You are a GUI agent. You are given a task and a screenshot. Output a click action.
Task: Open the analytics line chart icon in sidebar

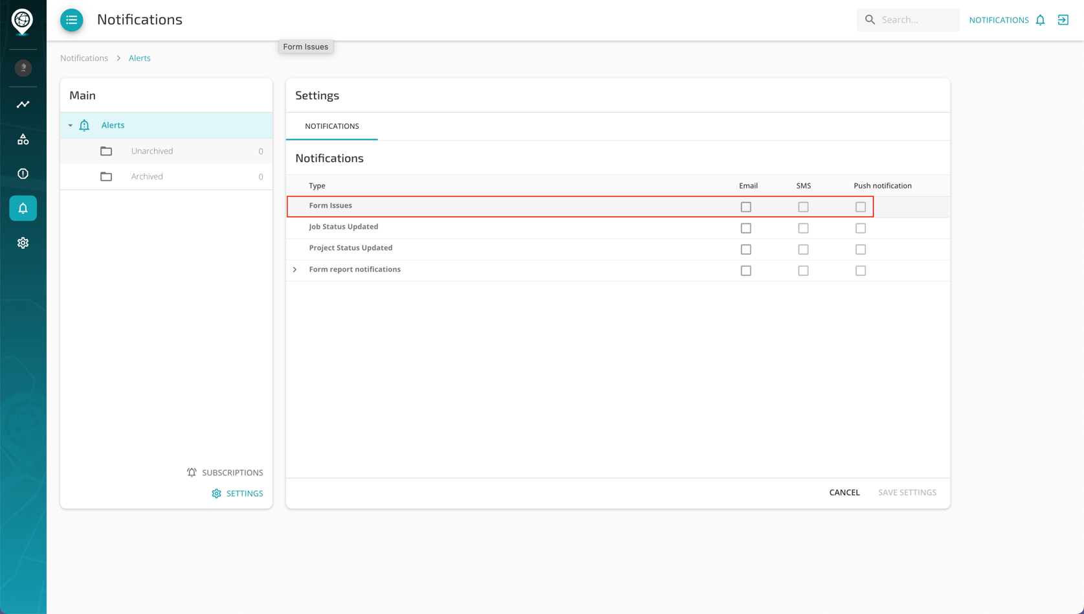(23, 104)
